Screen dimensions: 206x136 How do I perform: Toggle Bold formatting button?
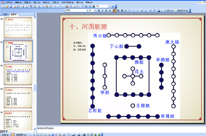pos(99,11)
